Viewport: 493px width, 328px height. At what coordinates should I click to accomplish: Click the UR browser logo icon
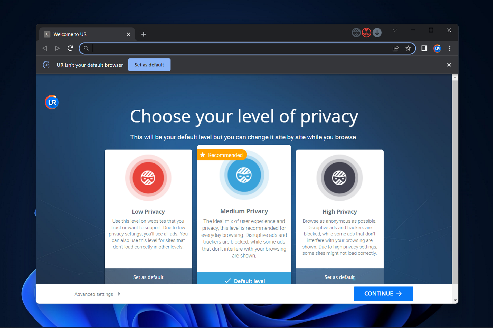point(52,102)
